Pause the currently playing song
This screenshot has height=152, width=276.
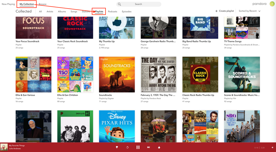[138, 147]
